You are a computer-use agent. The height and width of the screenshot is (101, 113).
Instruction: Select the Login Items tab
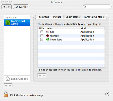73,17
